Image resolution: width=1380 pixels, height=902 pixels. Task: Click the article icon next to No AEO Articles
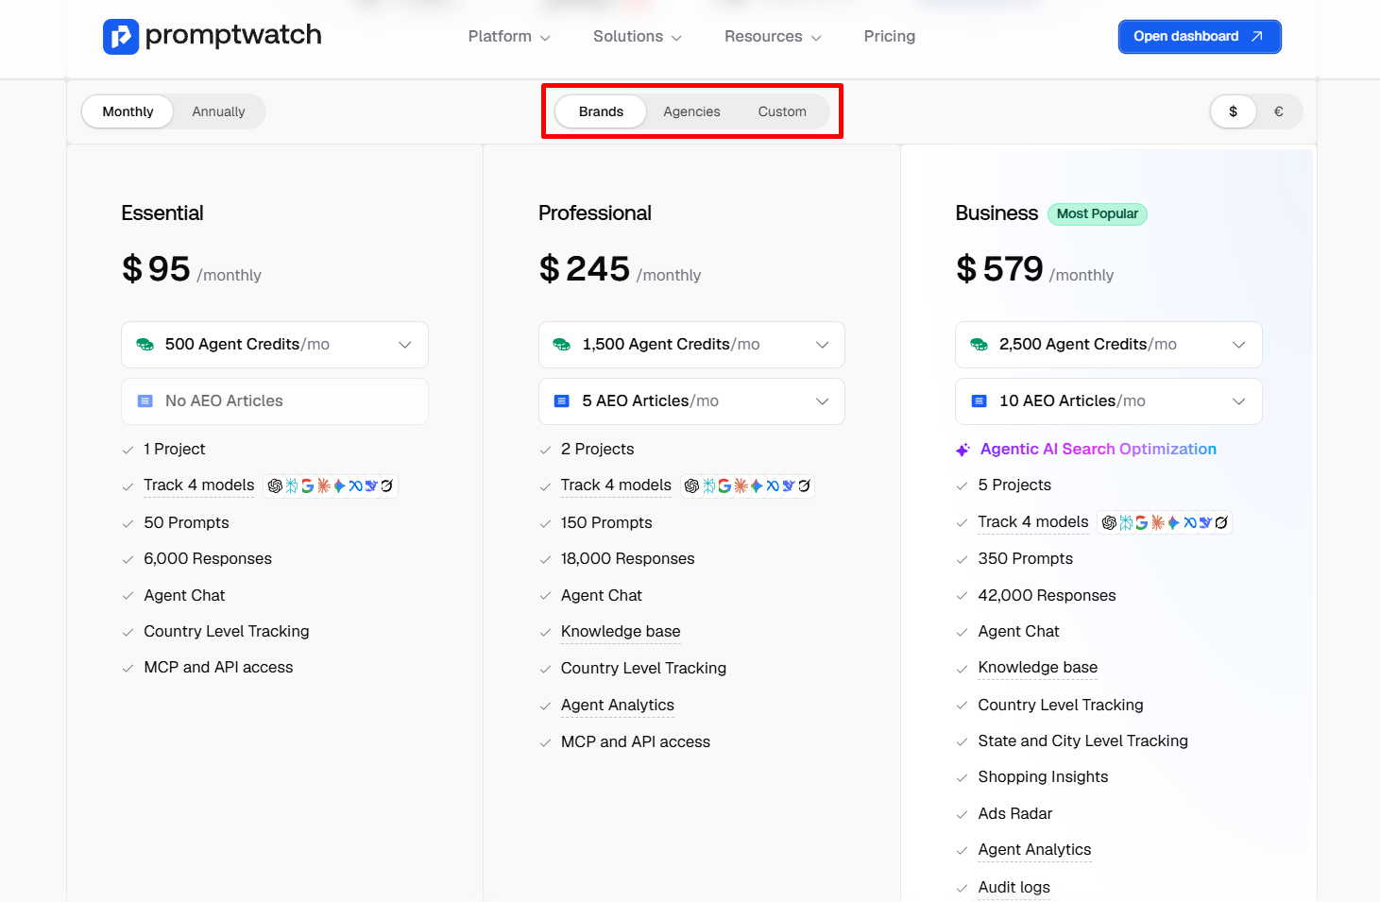[145, 401]
